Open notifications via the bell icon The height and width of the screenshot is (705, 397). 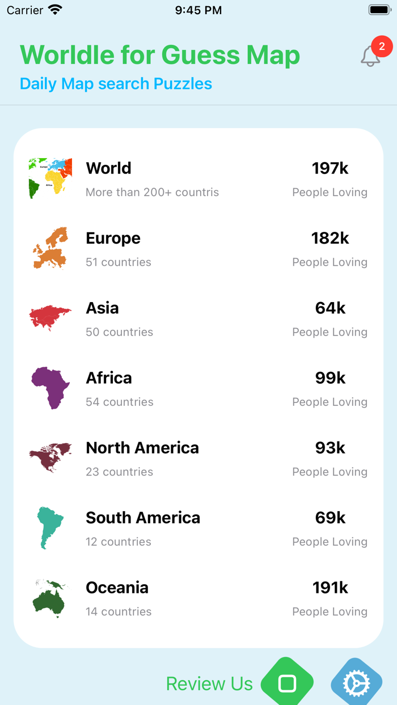click(370, 56)
